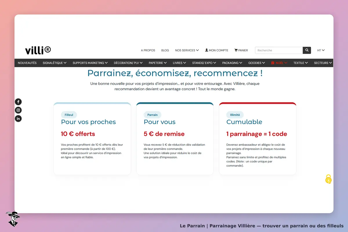This screenshot has height=232, width=348.
Task: Click the "Cumulable" heading
Action: [x=244, y=122]
